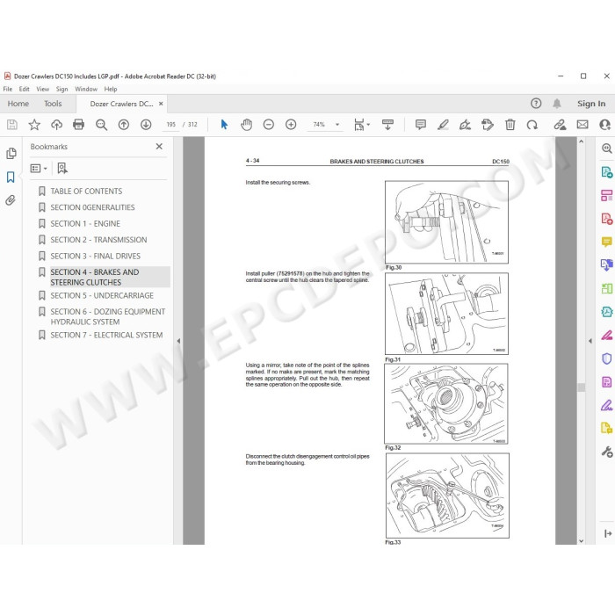Select SECTION 4 - BRAKES AND STEERING CLUTCHES

click(x=110, y=277)
